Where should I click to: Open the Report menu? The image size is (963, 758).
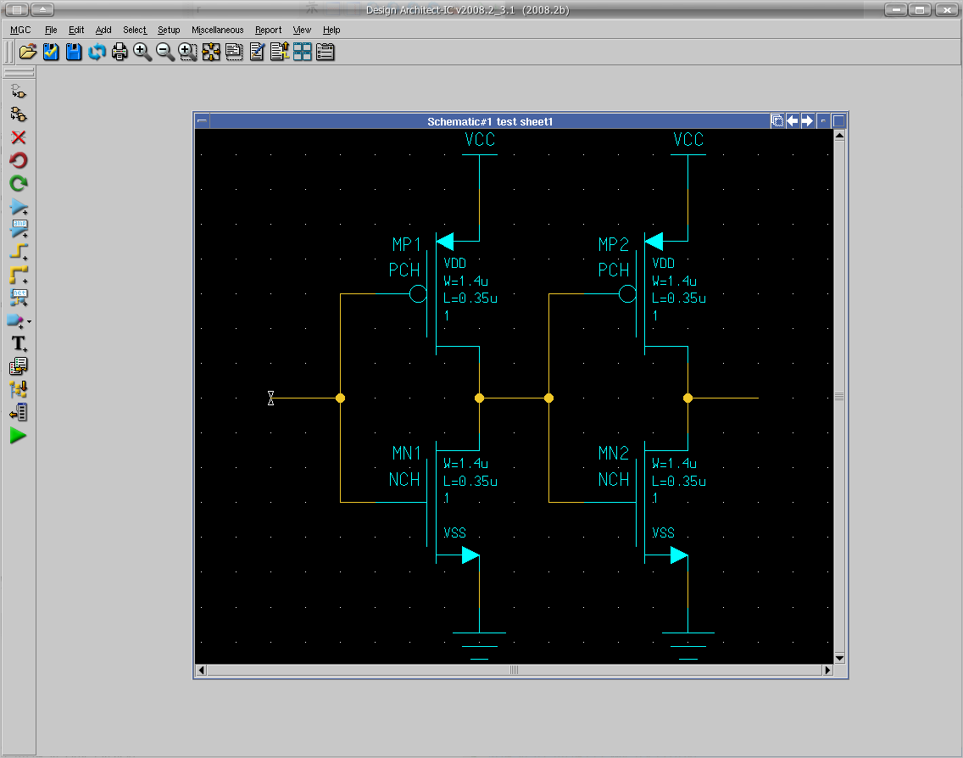268,30
